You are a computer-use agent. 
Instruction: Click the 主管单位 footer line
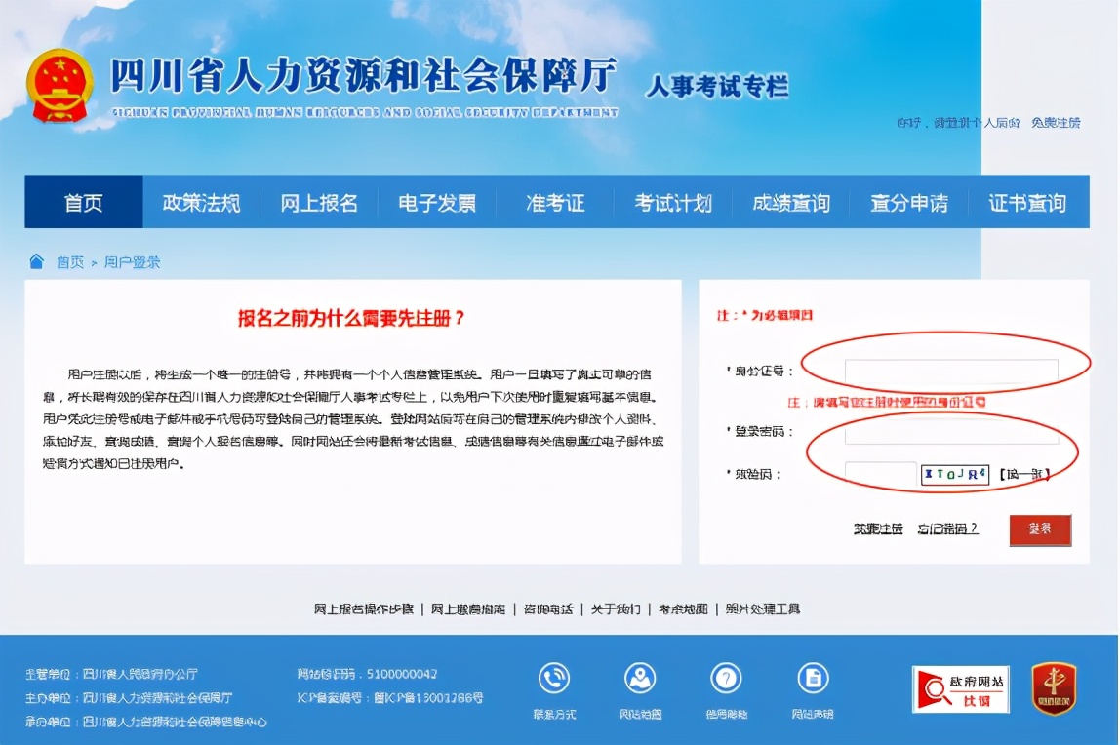111,674
